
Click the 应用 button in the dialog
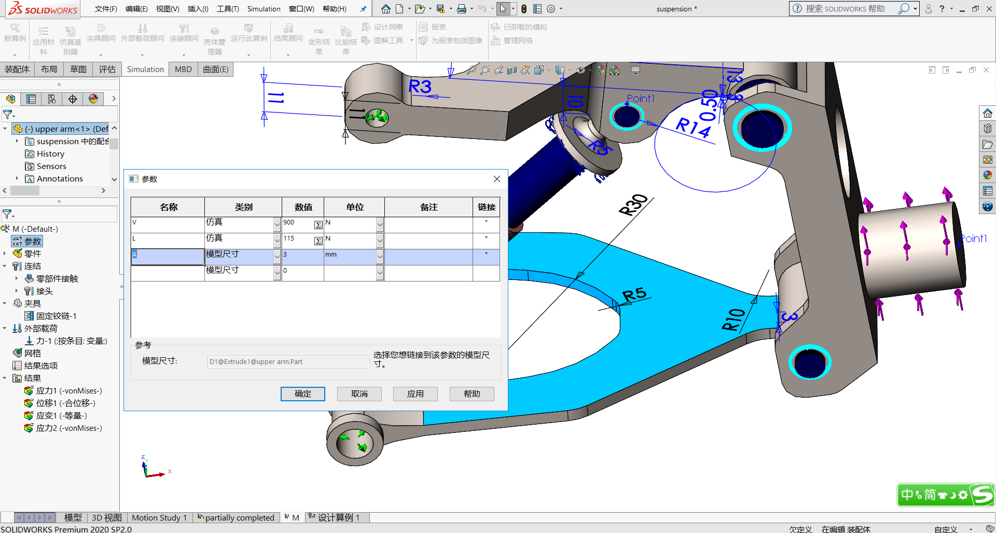415,394
